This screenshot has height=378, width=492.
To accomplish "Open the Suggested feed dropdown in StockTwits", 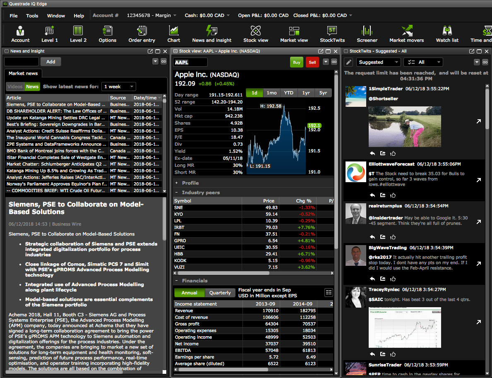I will point(378,62).
